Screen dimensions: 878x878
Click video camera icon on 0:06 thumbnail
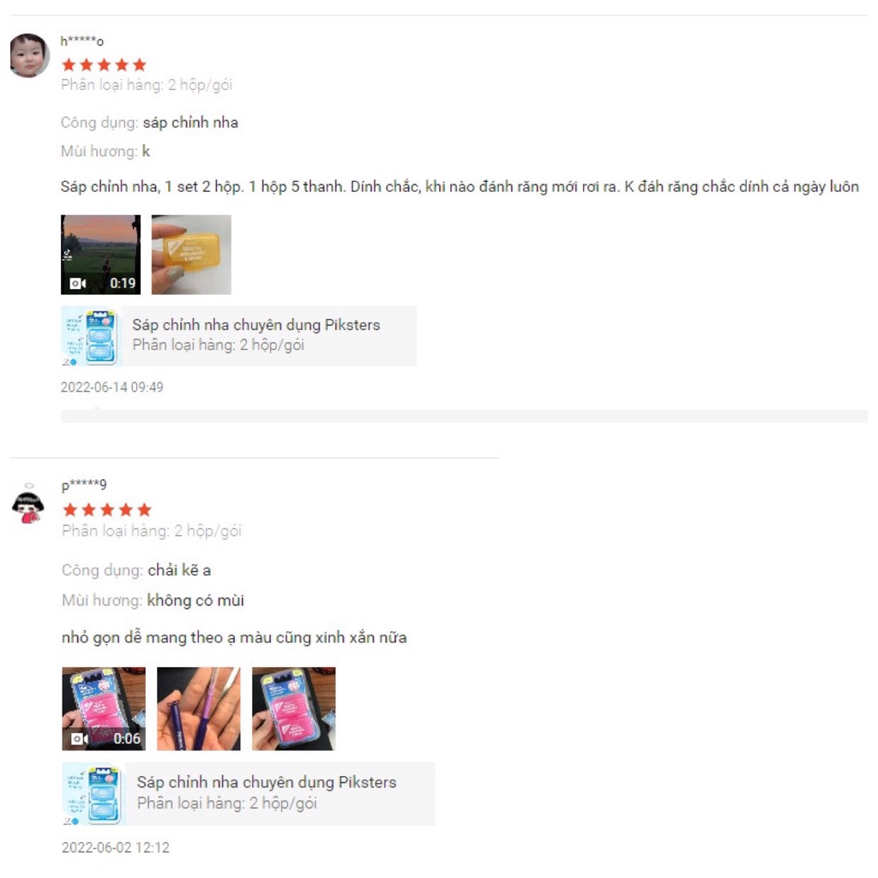coord(80,738)
